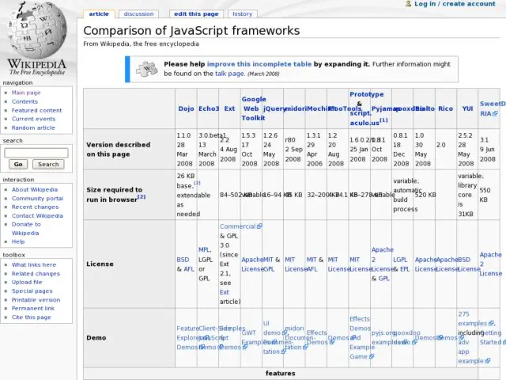
Task: Click the MPL link in the Echo3 License cell
Action: pos(204,250)
